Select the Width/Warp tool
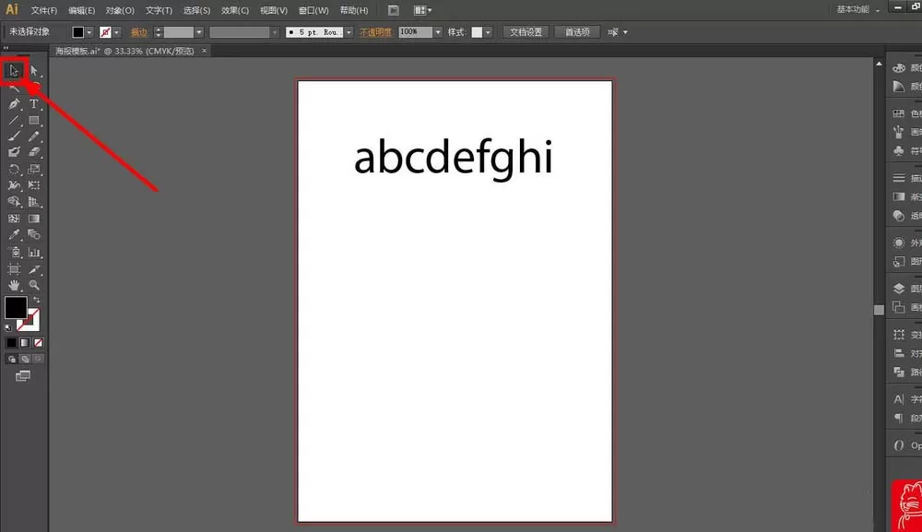The image size is (922, 532). point(14,185)
